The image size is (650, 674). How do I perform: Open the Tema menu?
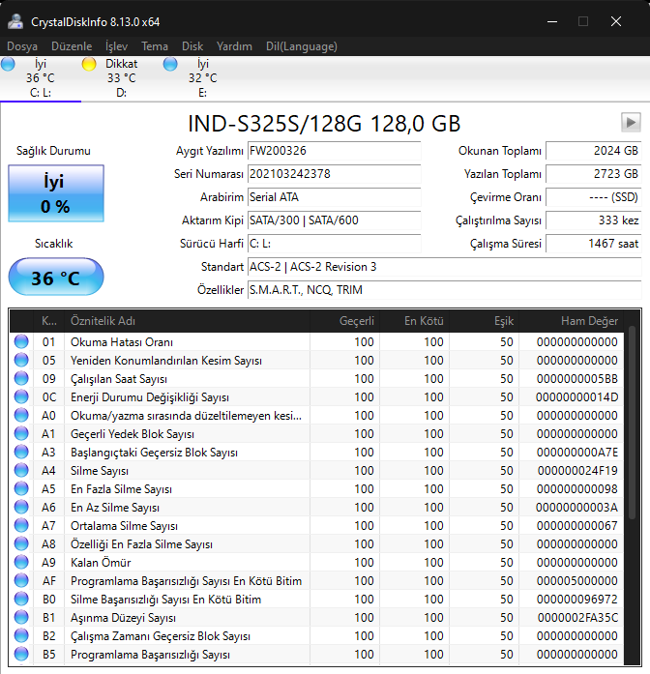[155, 45]
